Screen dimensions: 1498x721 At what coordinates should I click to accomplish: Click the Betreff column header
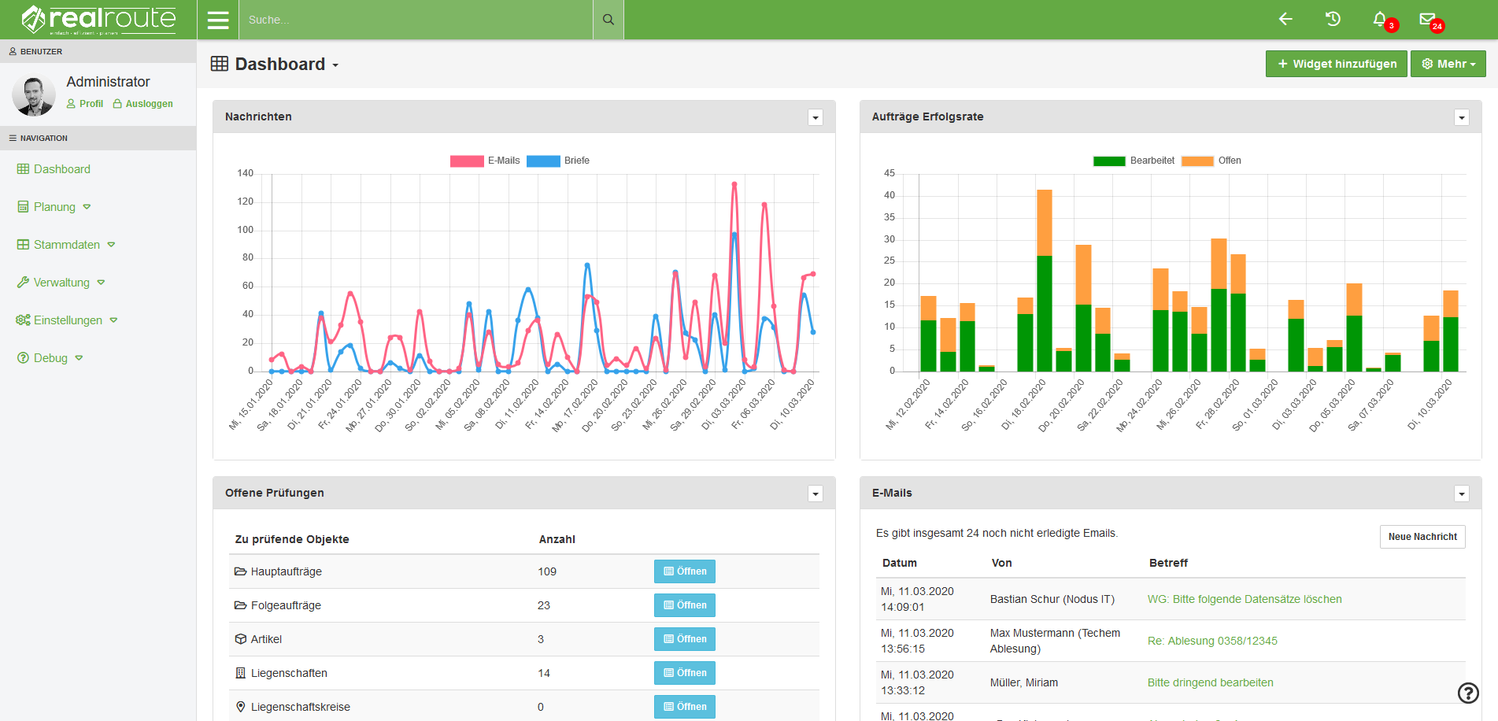point(1168,563)
